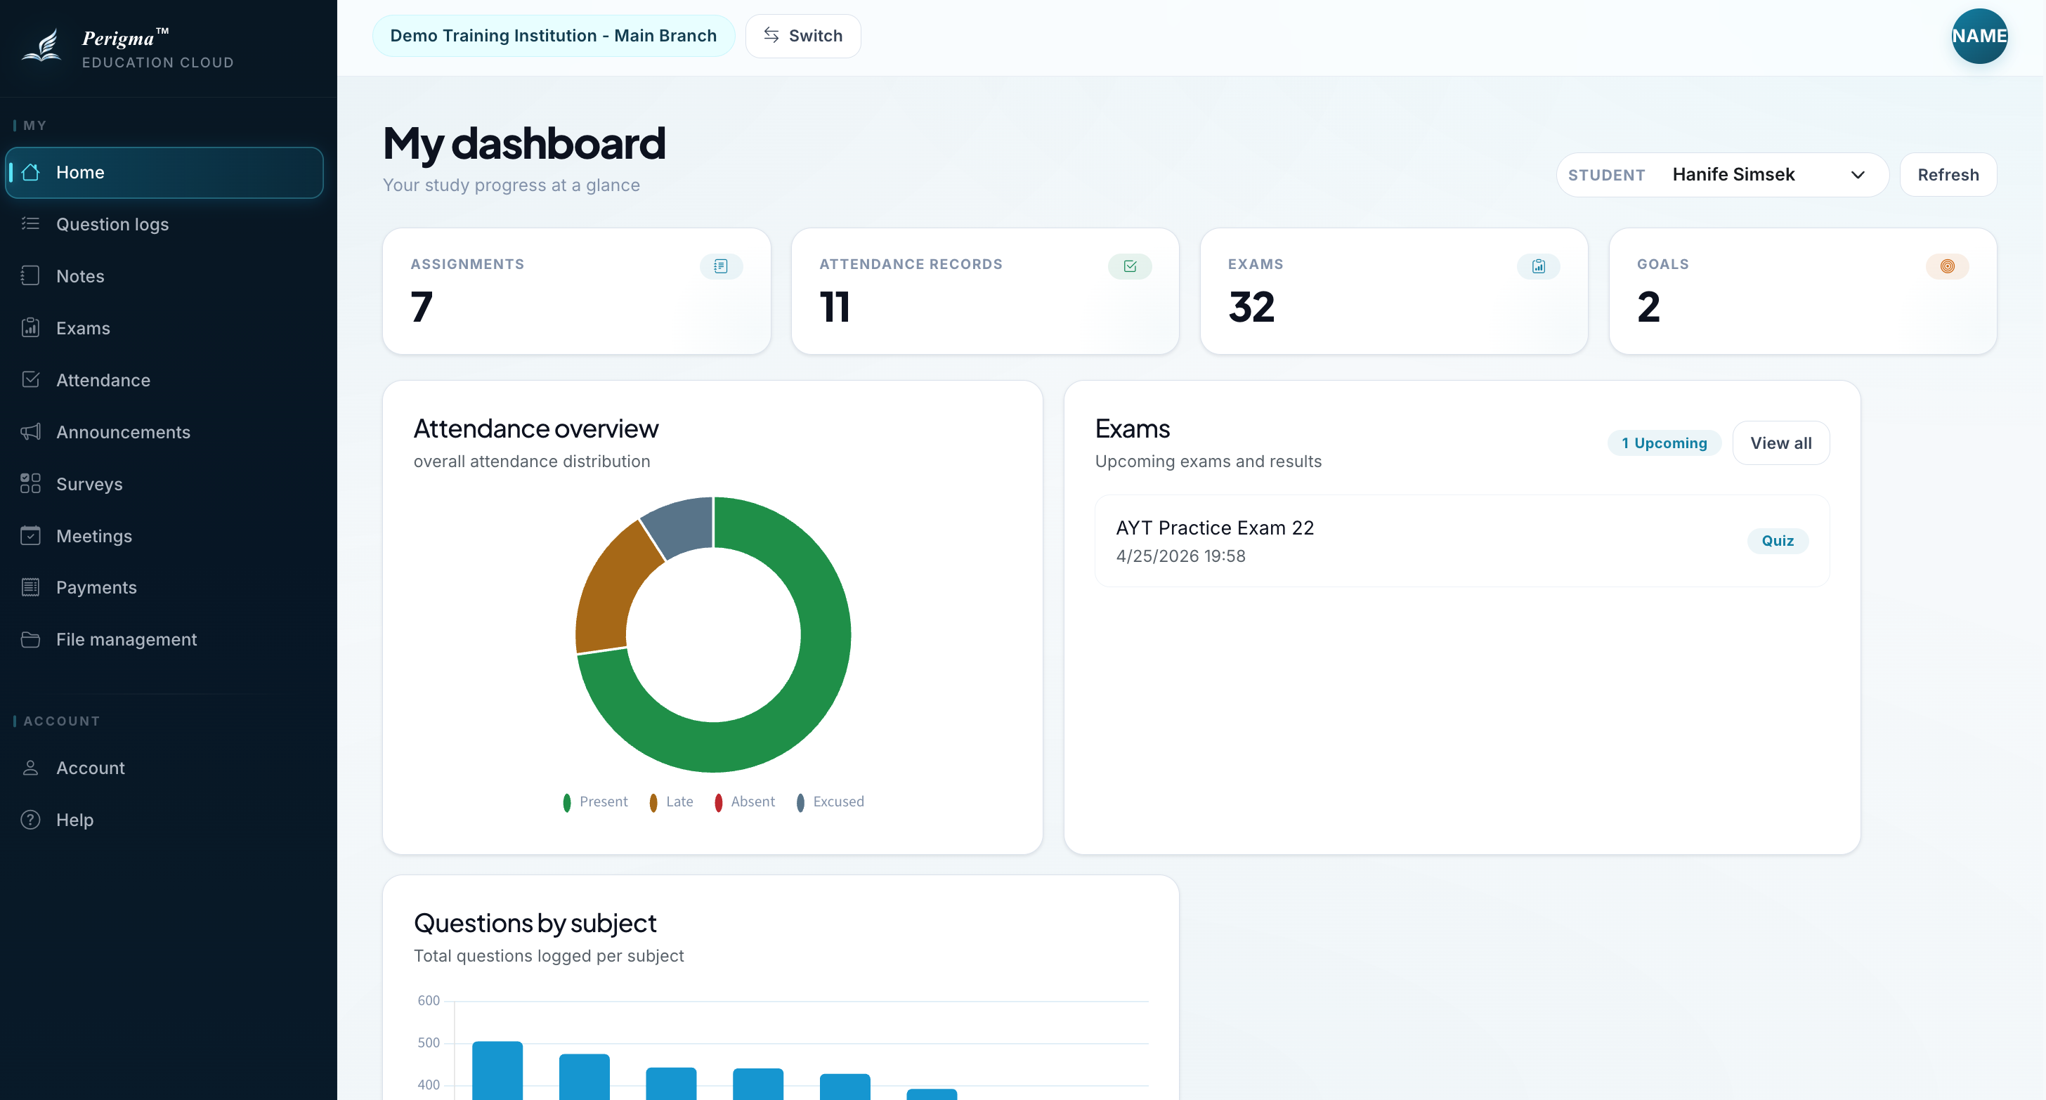Toggle the Late legend item in chart
Screen dimensions: 2046x1100
671,802
